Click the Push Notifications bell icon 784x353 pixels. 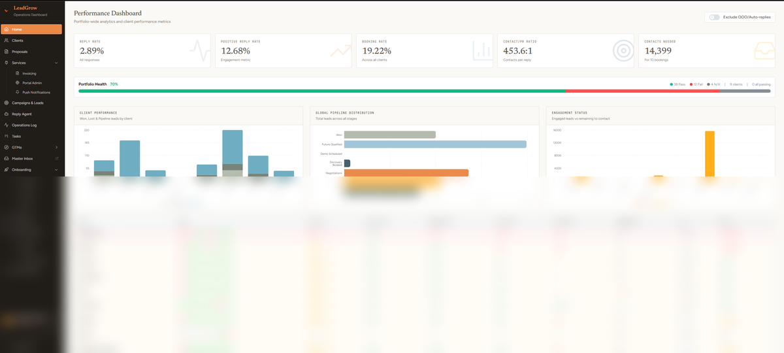pos(18,92)
